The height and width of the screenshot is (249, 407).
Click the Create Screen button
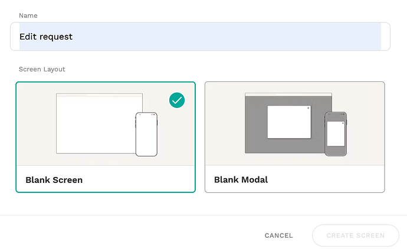point(356,235)
